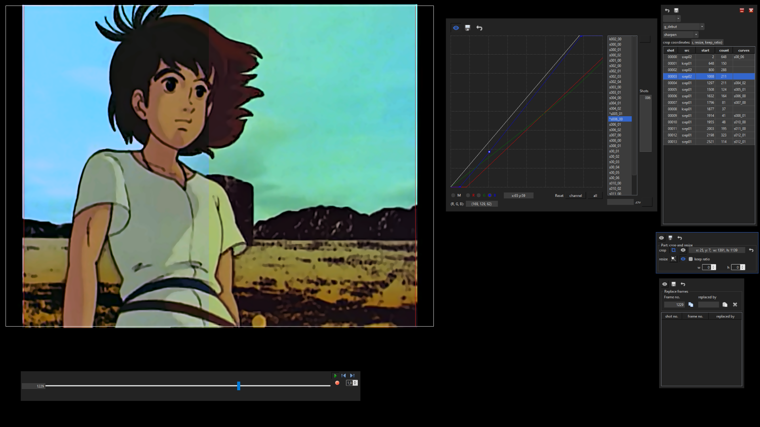Screen dimensions: 760x427
Task: Click the Reset channel button
Action: tap(576, 196)
